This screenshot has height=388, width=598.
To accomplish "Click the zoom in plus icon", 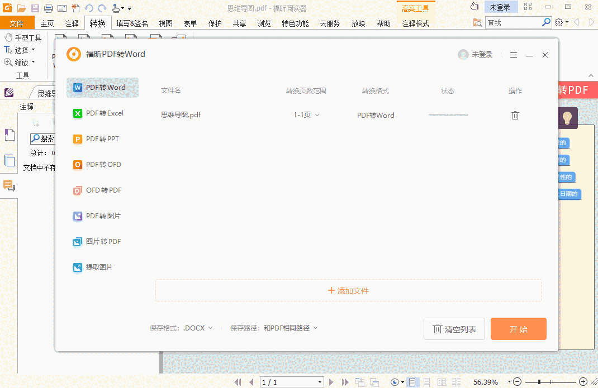I will [583, 382].
